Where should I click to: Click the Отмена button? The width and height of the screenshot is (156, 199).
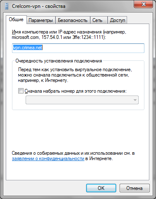[134, 188]
